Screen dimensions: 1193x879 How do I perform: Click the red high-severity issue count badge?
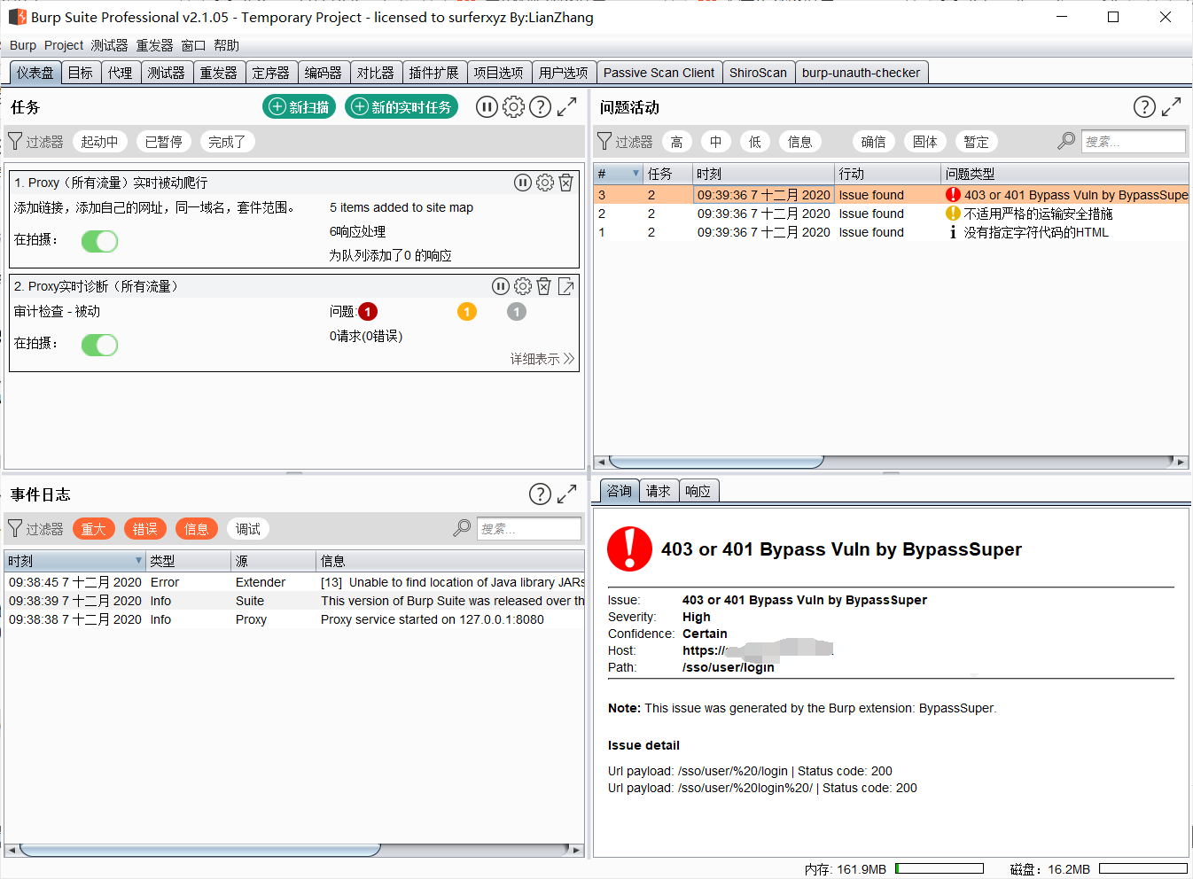(368, 311)
